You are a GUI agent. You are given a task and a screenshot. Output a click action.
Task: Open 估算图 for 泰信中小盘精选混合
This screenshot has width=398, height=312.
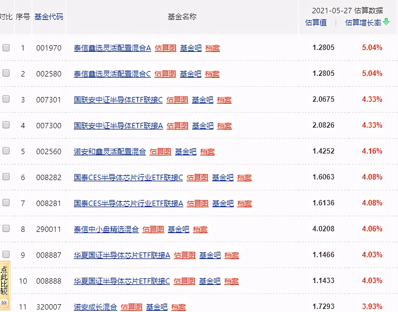[153, 229]
